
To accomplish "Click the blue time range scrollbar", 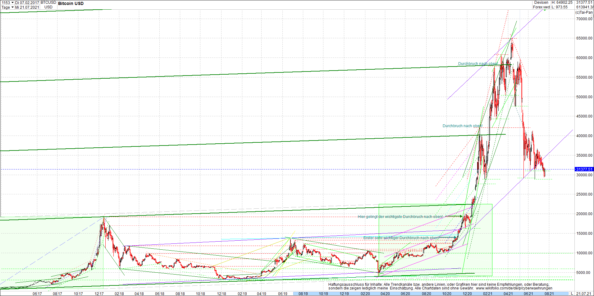I will (x=431, y=294).
